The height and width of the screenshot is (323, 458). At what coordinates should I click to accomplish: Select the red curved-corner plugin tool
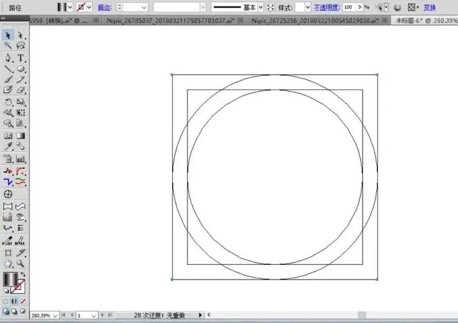[x=20, y=171]
